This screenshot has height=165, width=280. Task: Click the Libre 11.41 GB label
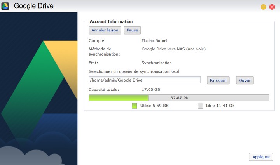pyautogui.click(x=220, y=106)
